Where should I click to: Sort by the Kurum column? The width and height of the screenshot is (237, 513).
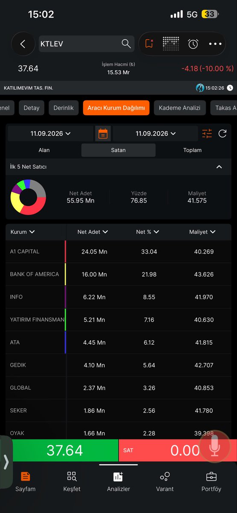pyautogui.click(x=22, y=232)
